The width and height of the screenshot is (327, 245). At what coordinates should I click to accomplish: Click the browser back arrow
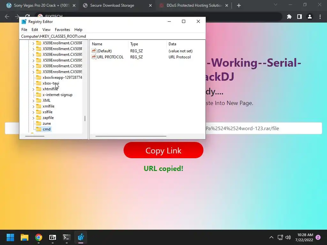[7, 17]
